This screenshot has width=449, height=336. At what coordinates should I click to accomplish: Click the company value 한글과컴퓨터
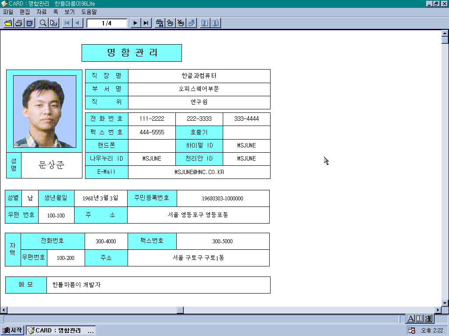pos(199,76)
